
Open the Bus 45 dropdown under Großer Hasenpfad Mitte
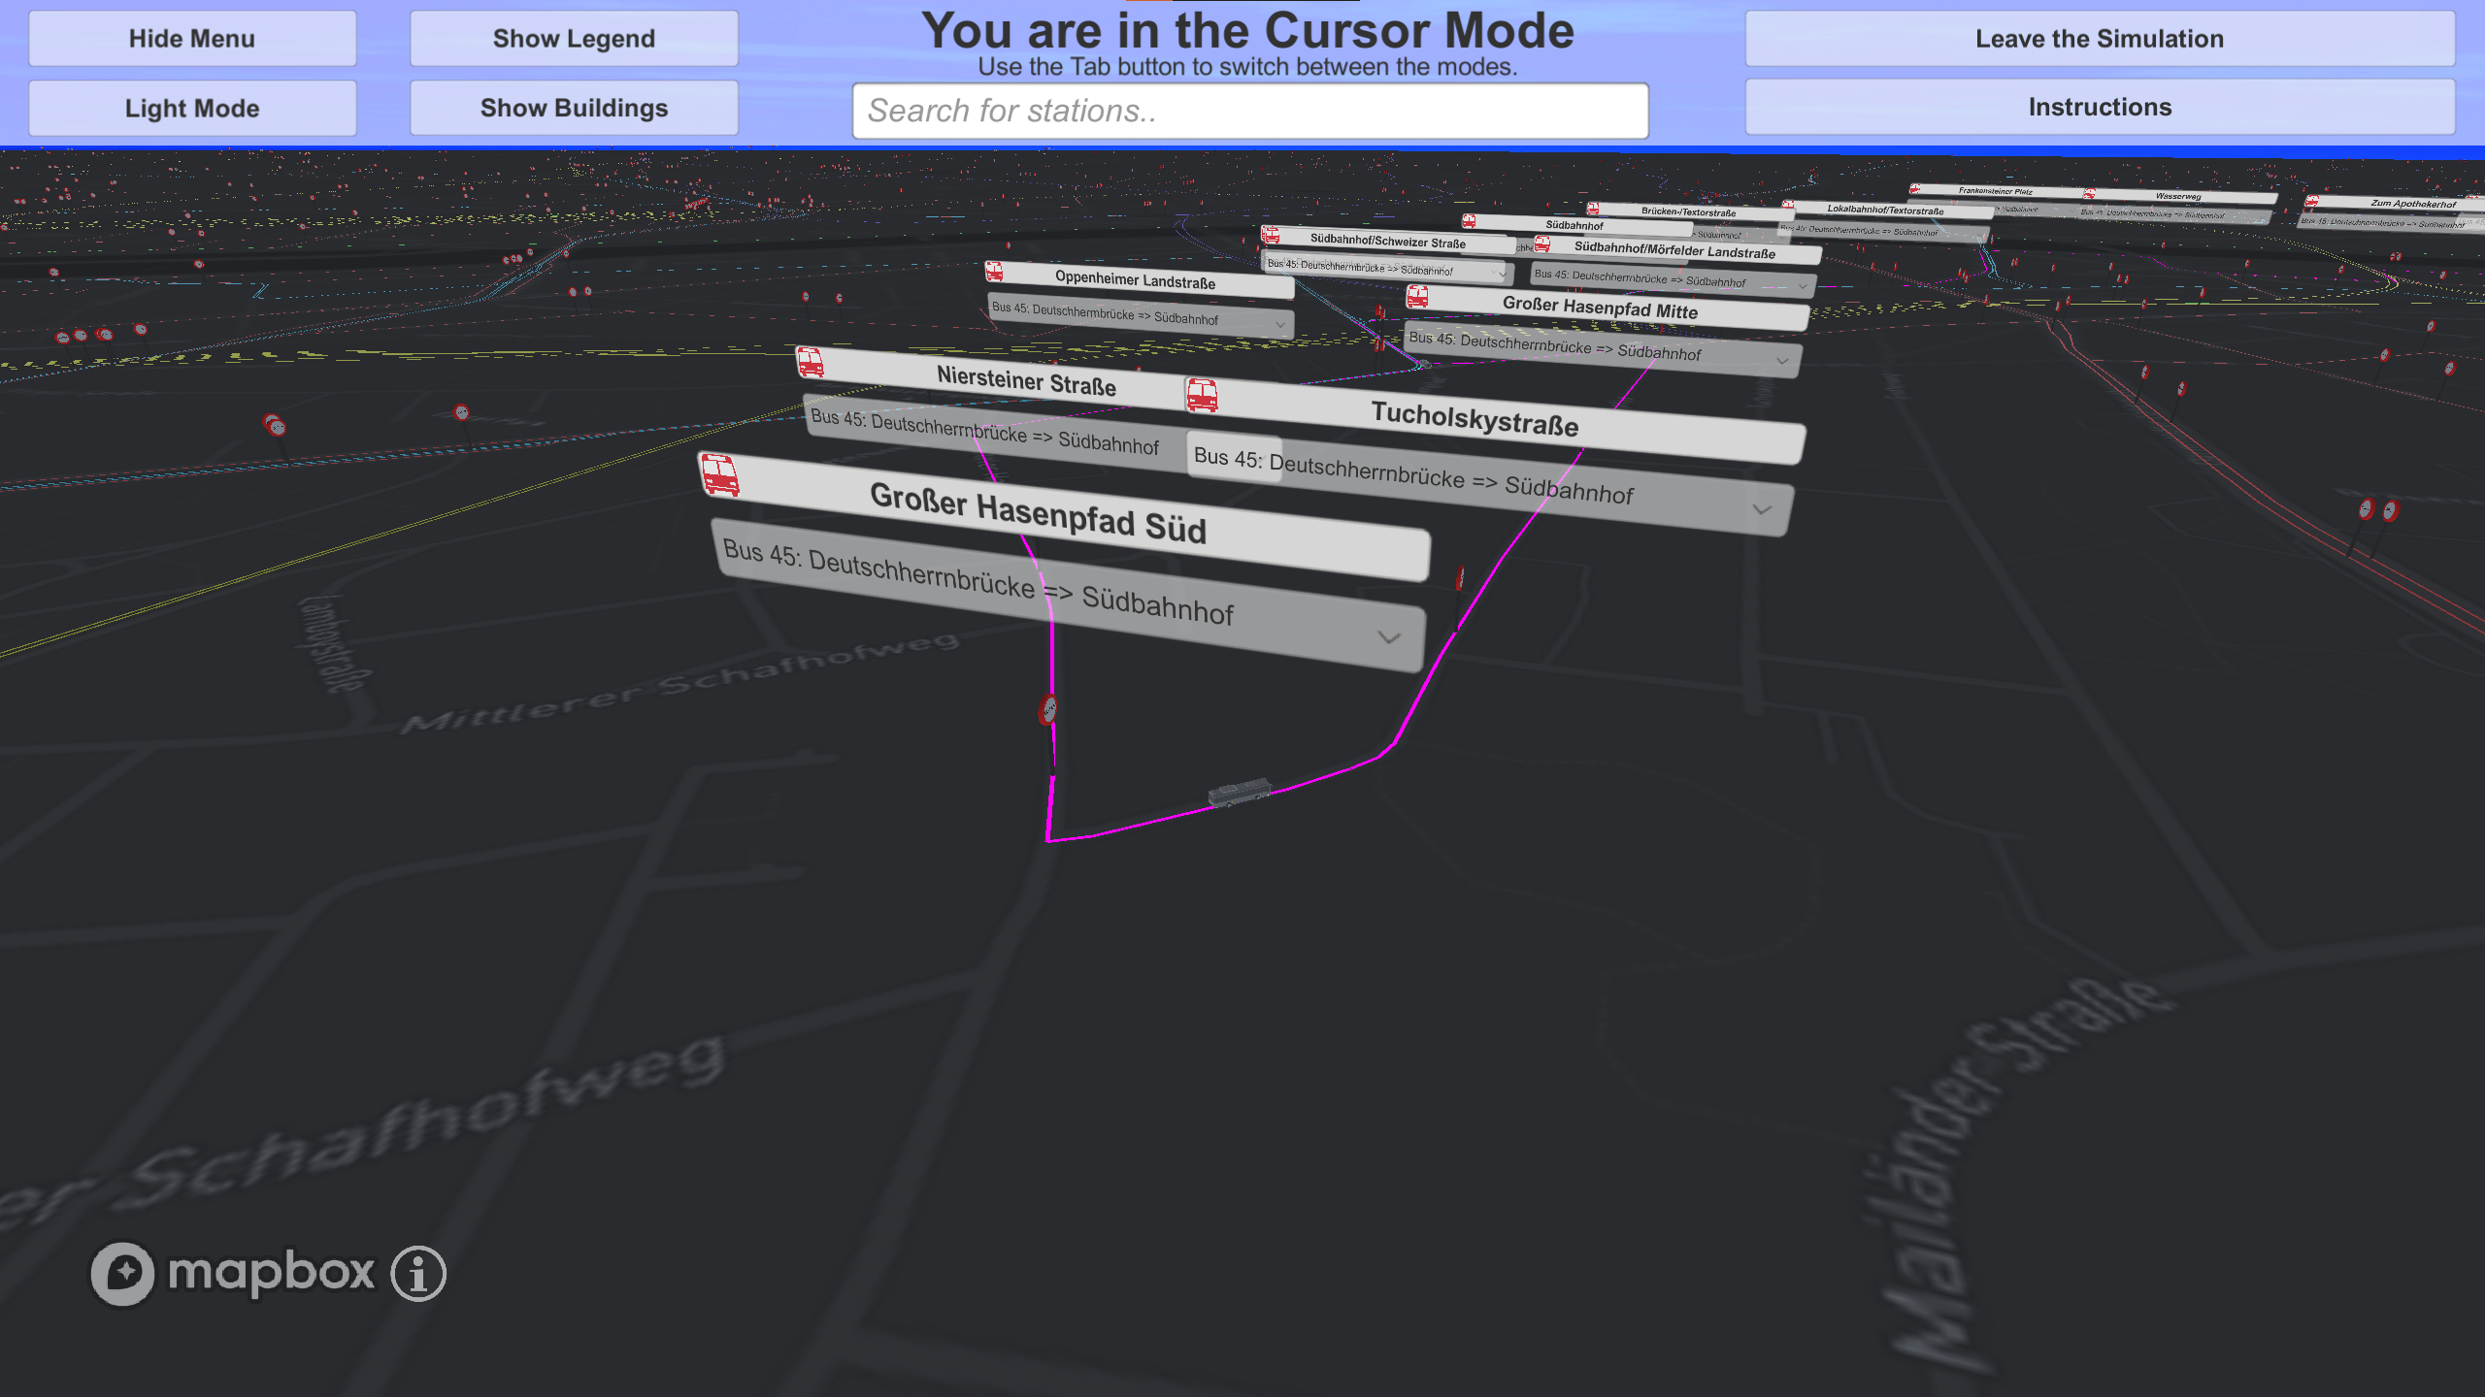[1782, 361]
